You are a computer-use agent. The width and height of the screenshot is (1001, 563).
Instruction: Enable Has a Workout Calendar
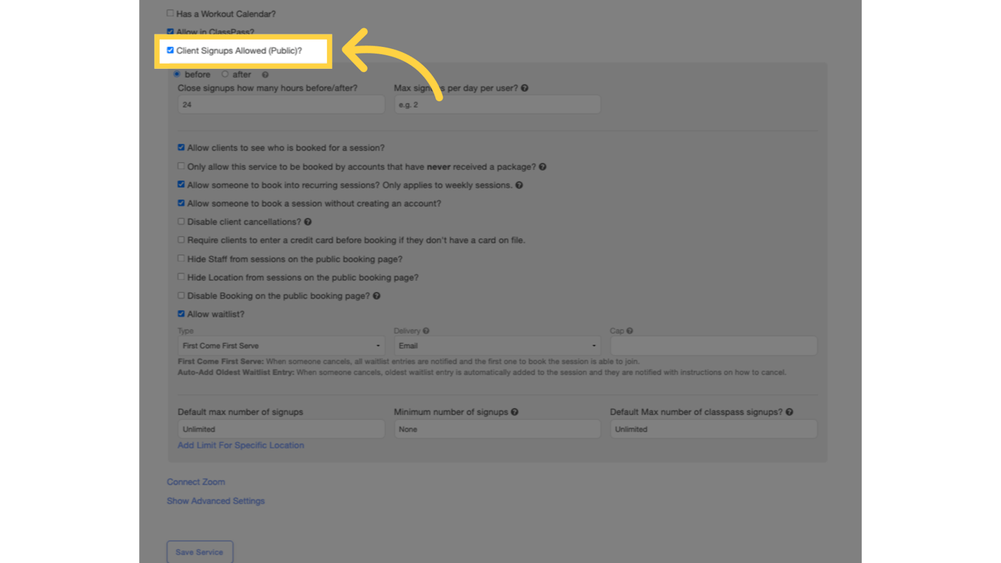point(169,12)
